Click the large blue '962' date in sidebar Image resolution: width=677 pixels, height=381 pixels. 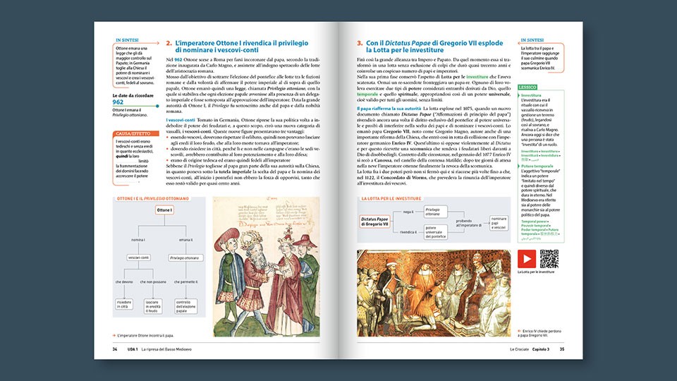pyautogui.click(x=118, y=102)
